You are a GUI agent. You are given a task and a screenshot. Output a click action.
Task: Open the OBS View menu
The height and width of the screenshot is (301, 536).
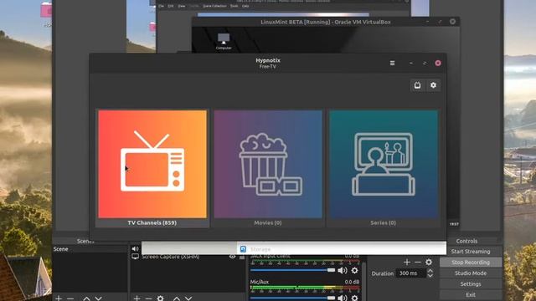coord(182,6)
